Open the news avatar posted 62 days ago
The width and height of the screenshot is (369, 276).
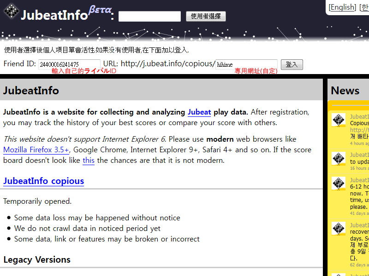pos(339,228)
